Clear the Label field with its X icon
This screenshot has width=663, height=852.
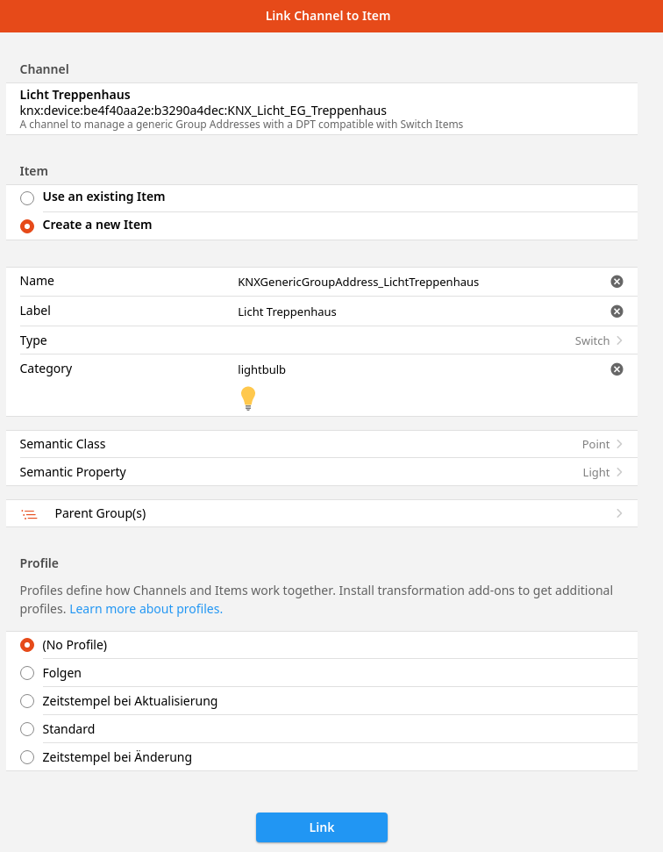(x=617, y=311)
